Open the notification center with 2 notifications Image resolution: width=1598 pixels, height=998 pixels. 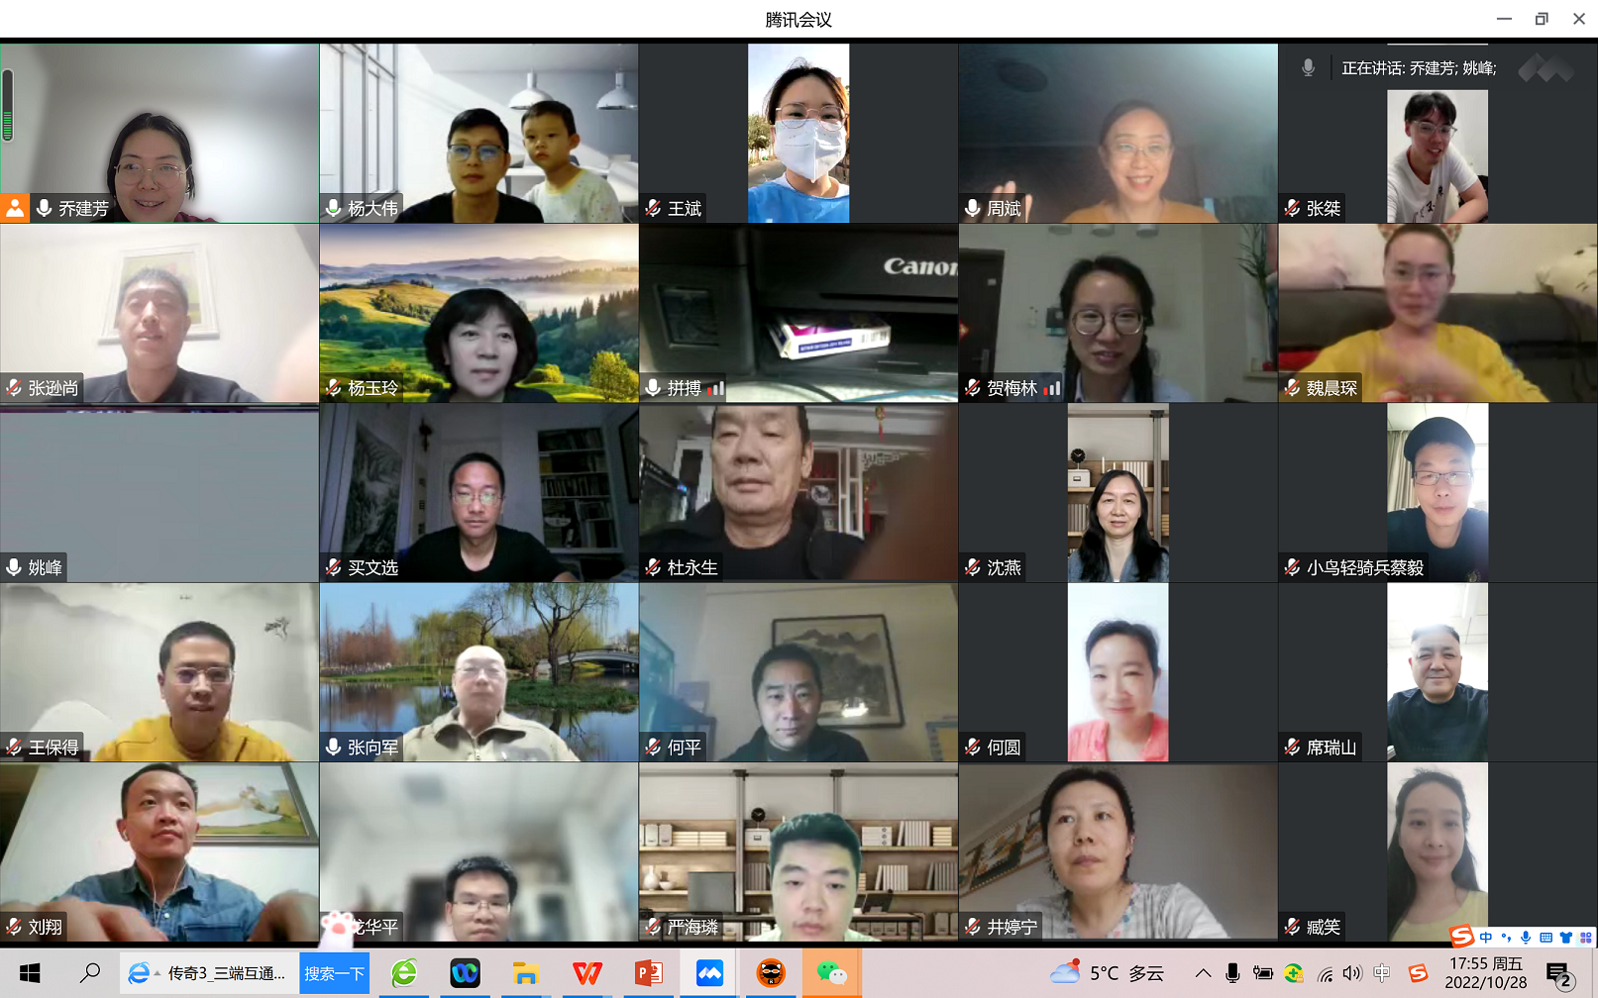point(1559,974)
